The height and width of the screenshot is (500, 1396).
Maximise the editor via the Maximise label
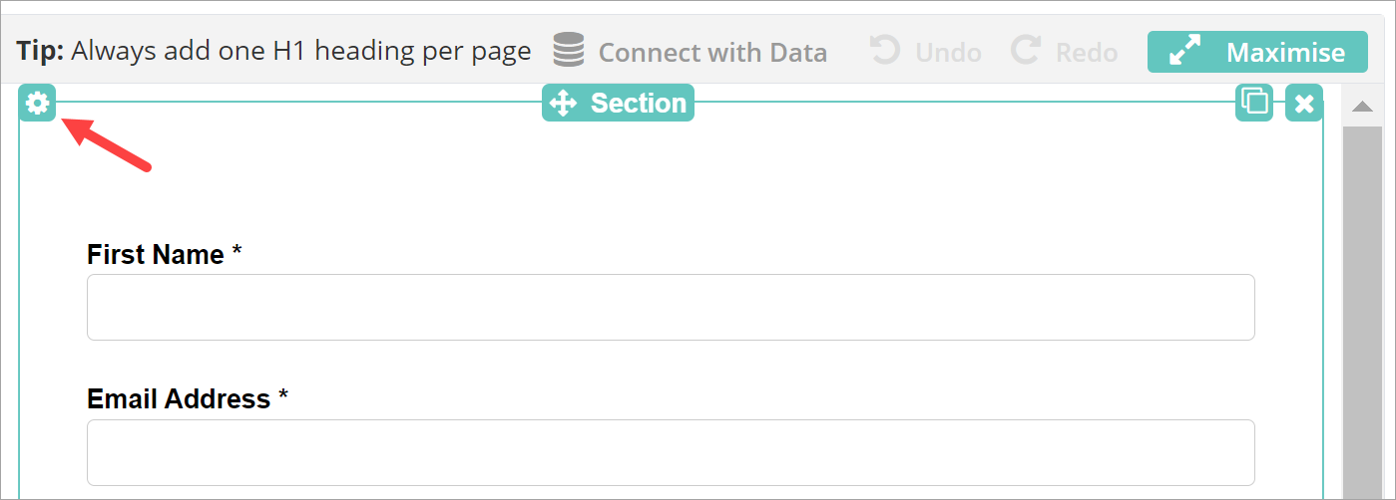(1285, 52)
